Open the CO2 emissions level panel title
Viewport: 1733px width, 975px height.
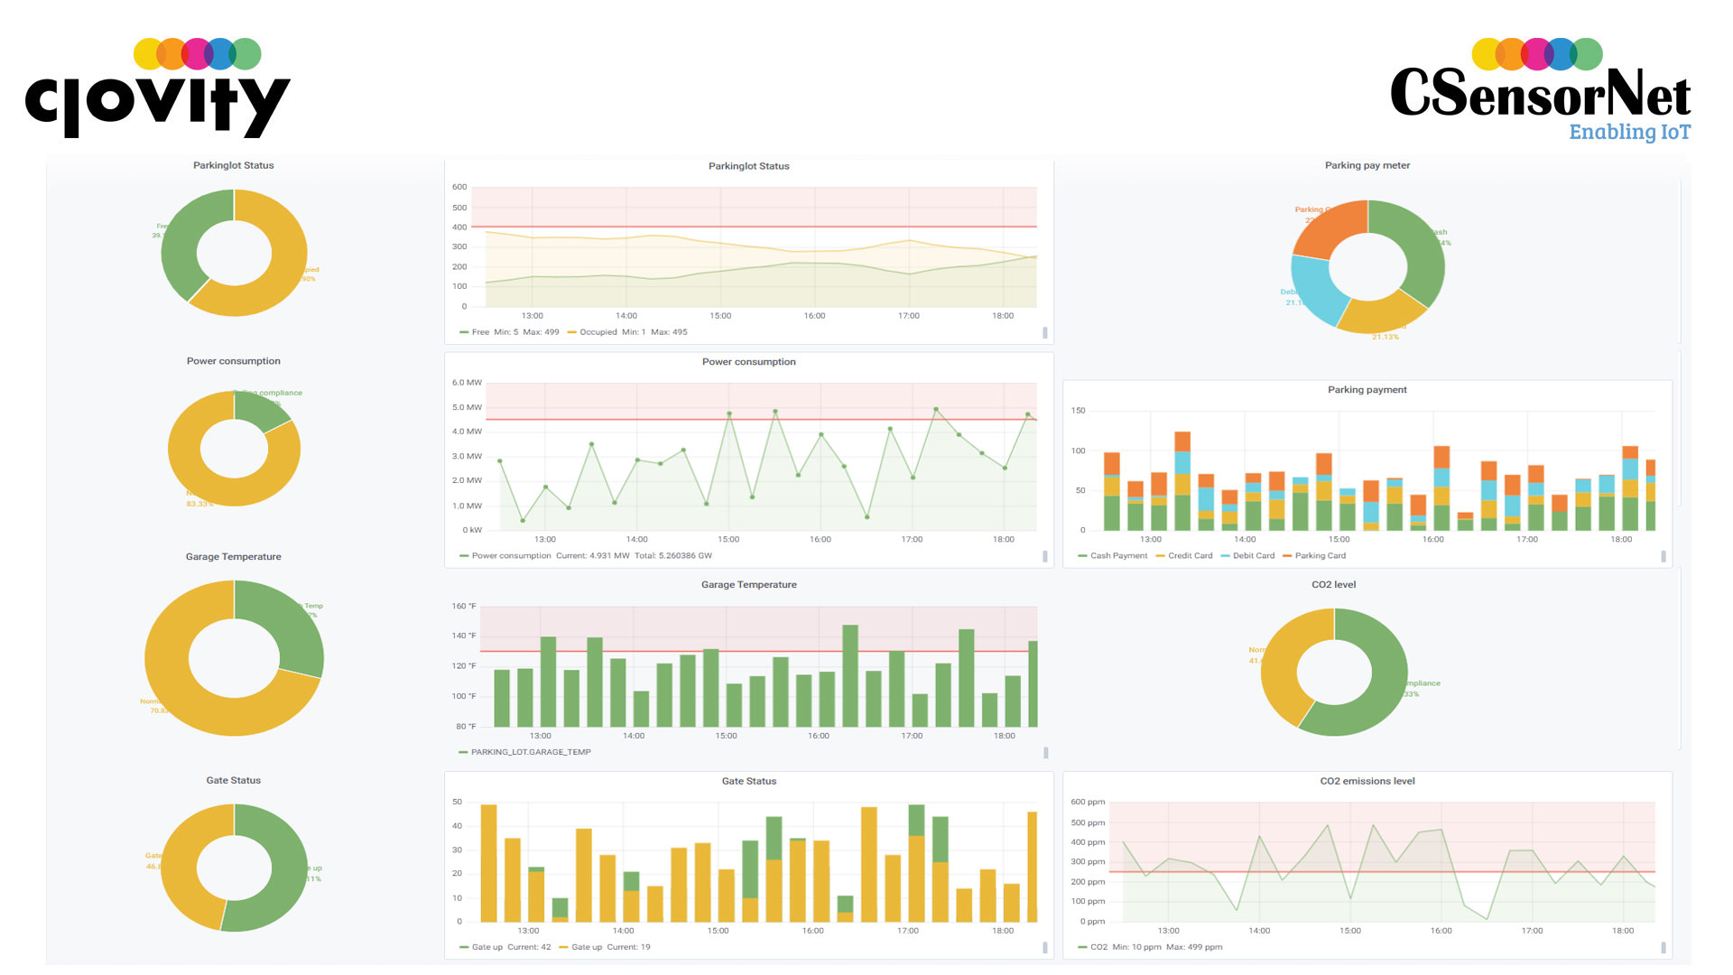click(1367, 781)
